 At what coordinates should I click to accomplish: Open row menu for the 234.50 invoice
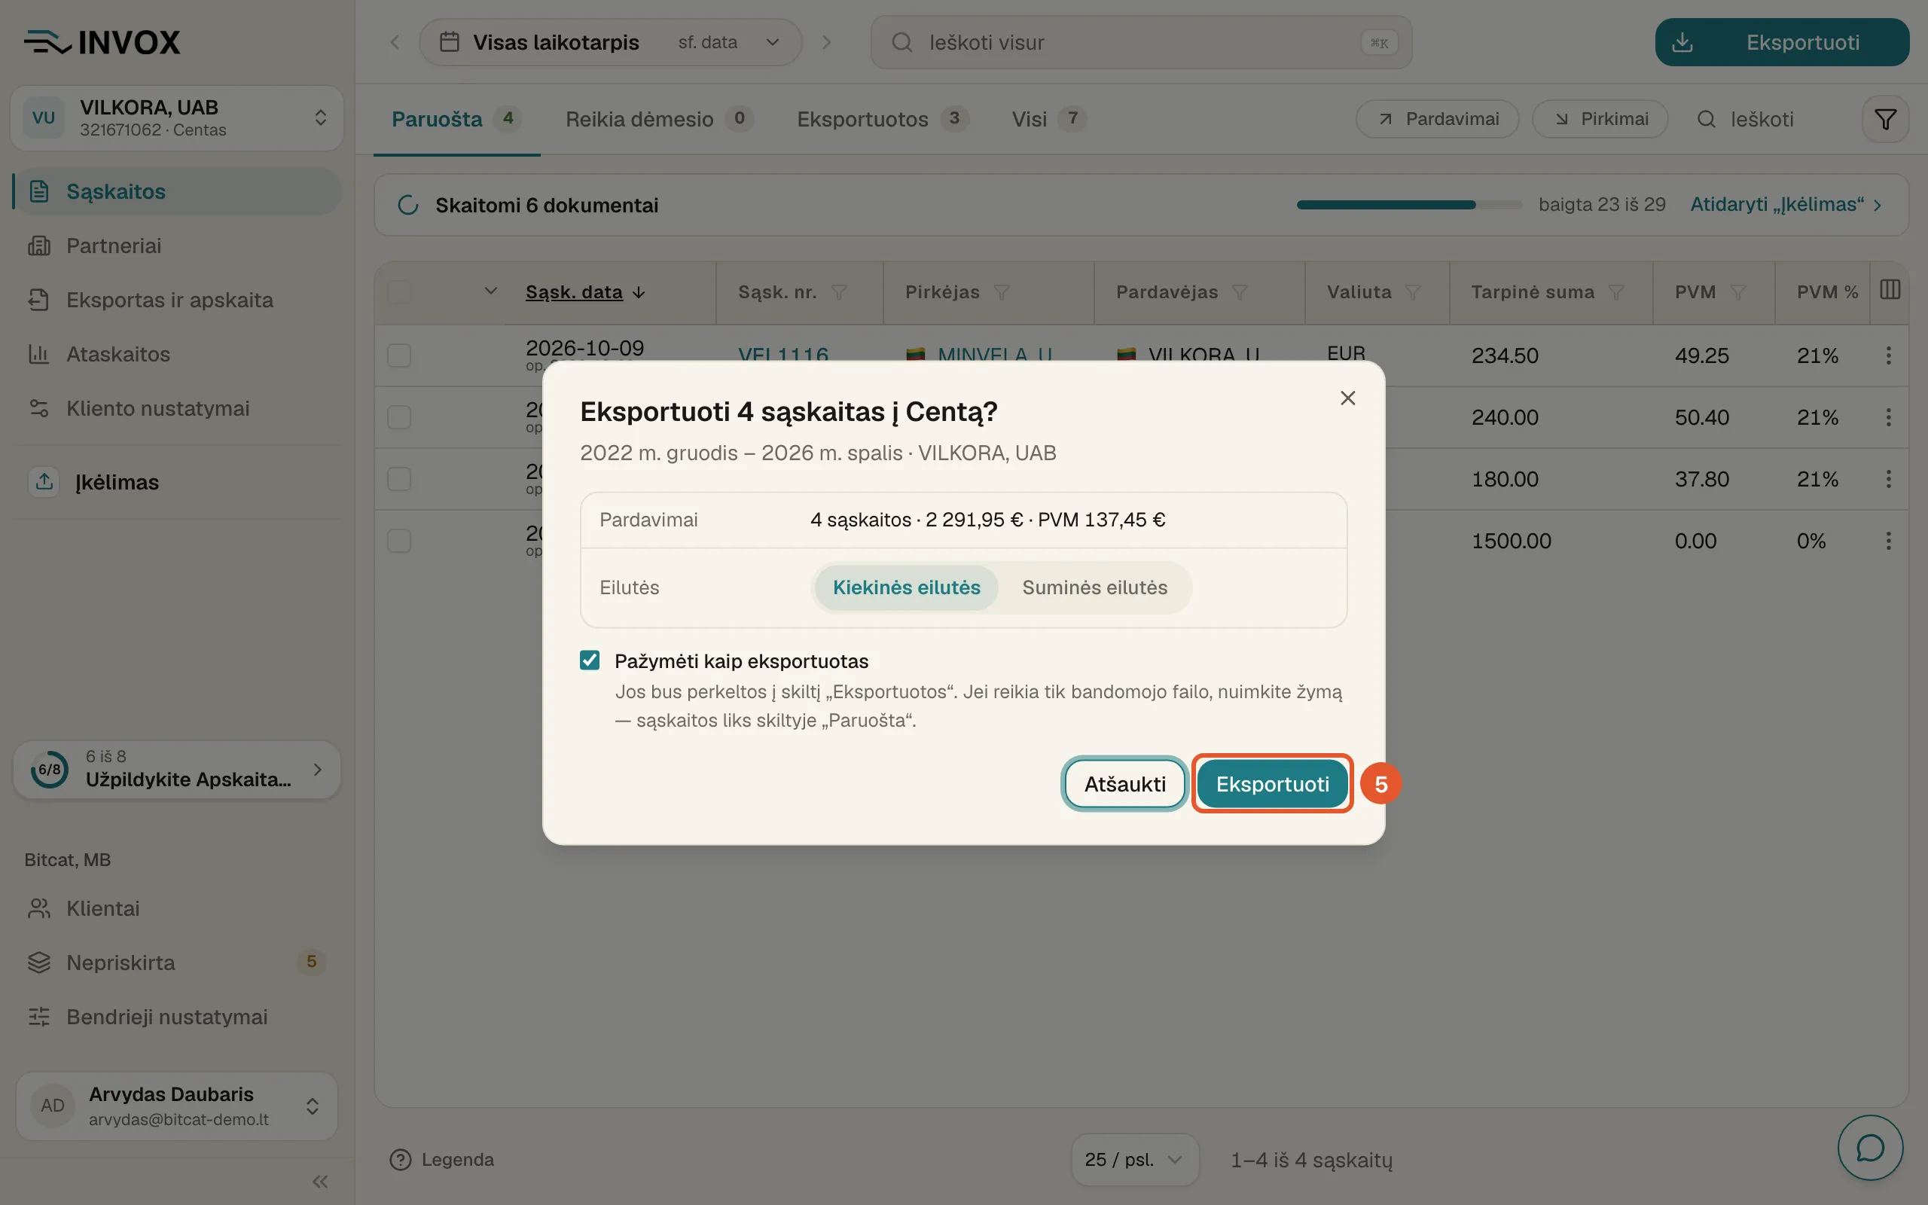1888,355
